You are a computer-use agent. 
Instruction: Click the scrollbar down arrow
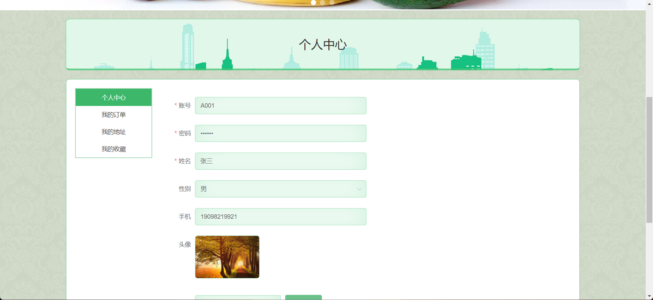click(x=649, y=296)
